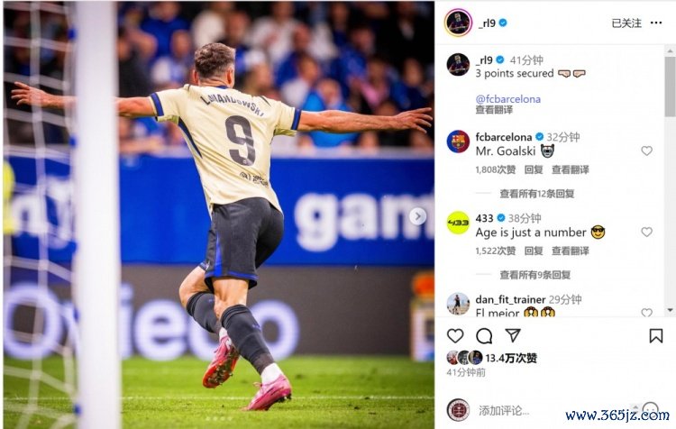Like the fcbarcelona Mr. Goalski comment
The height and width of the screenshot is (429, 676).
(646, 151)
